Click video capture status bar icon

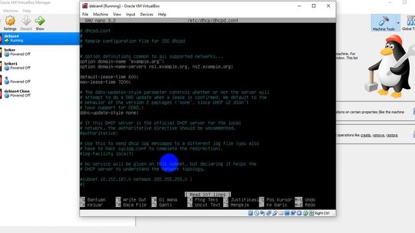point(293,213)
